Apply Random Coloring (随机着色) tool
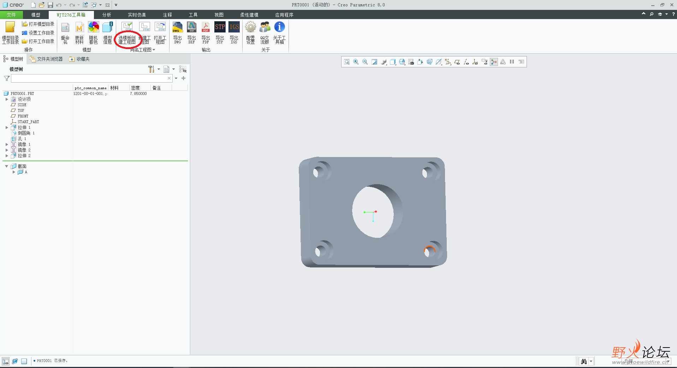677x368 pixels. click(94, 33)
